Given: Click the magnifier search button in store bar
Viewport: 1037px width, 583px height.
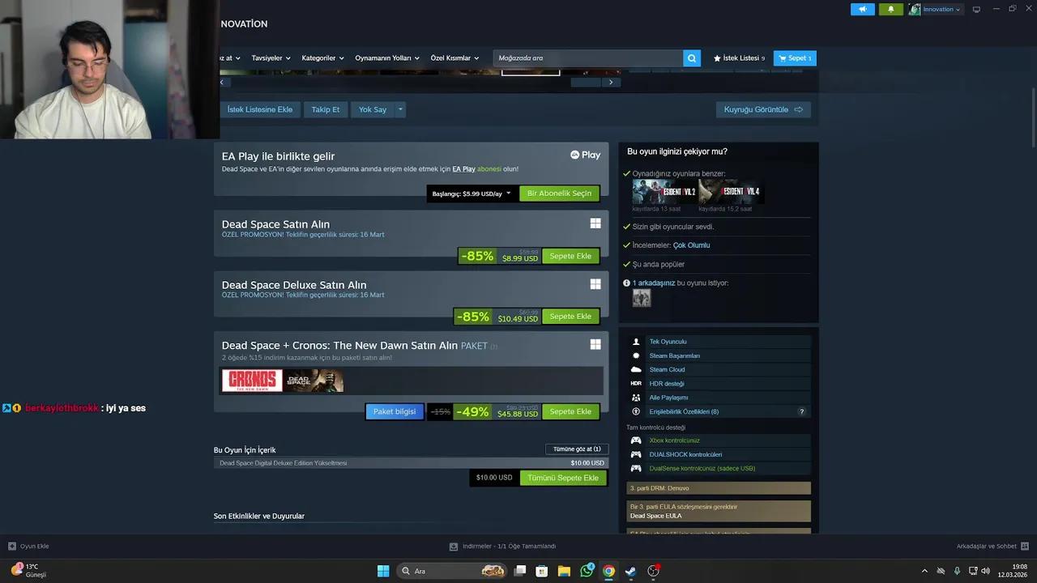Looking at the screenshot, I should coord(692,58).
